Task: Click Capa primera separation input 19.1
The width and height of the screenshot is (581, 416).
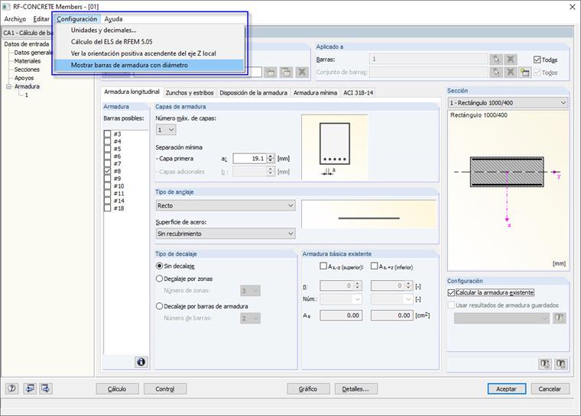Action: [x=250, y=159]
